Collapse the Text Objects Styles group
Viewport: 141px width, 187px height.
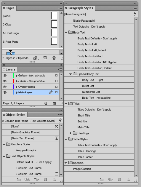4,156
